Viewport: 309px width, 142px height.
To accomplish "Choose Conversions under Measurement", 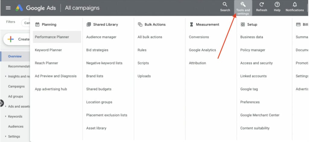I will click(199, 37).
